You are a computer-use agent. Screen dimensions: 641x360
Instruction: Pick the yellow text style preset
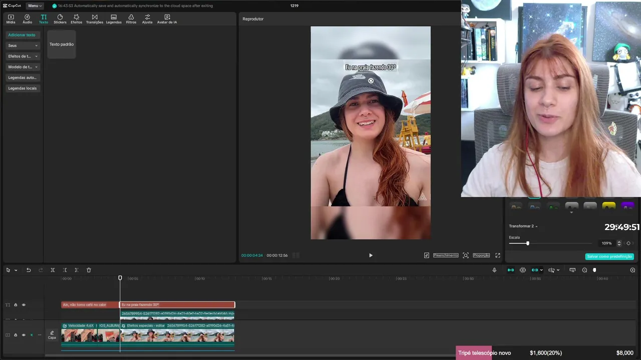(x=608, y=205)
